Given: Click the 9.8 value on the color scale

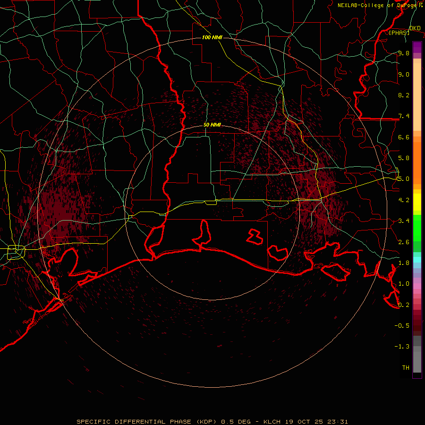Looking at the screenshot, I should point(404,53).
